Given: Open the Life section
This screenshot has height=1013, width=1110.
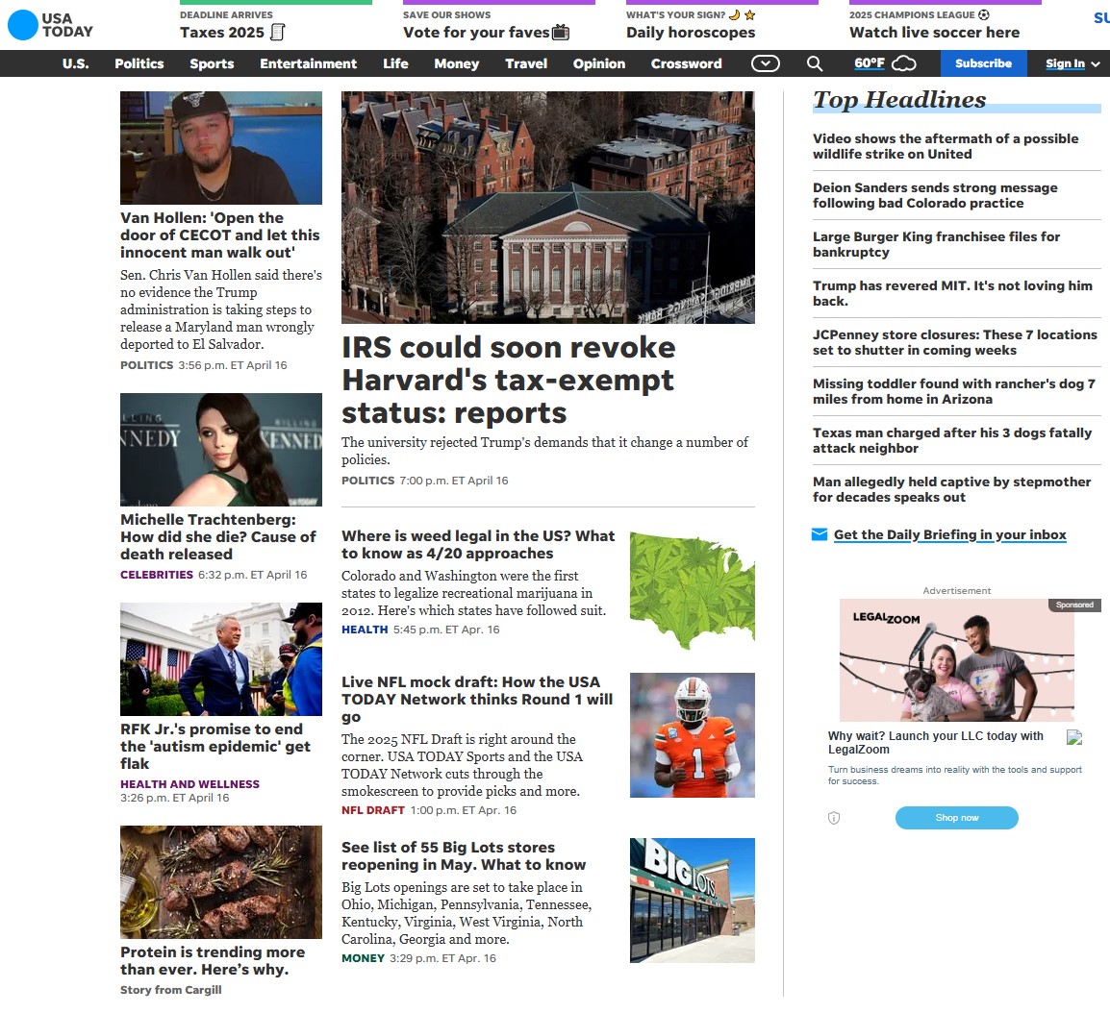Looking at the screenshot, I should 395,63.
